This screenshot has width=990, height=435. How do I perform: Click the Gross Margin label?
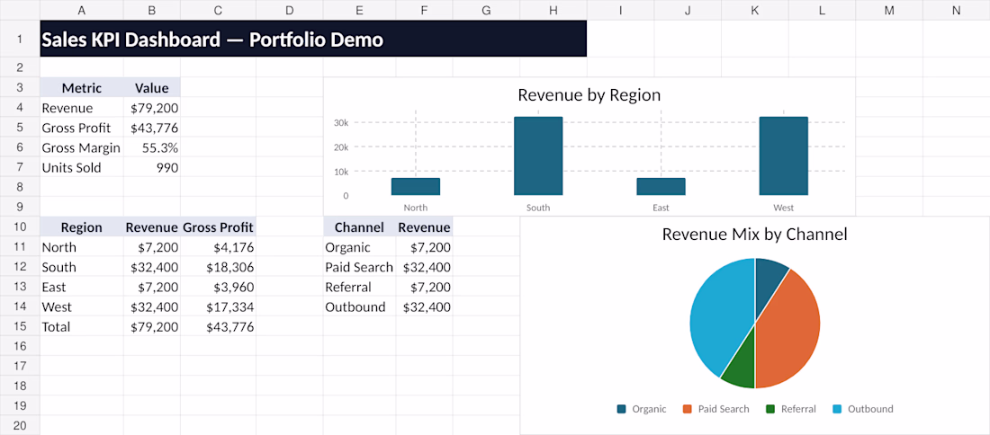tap(81, 147)
